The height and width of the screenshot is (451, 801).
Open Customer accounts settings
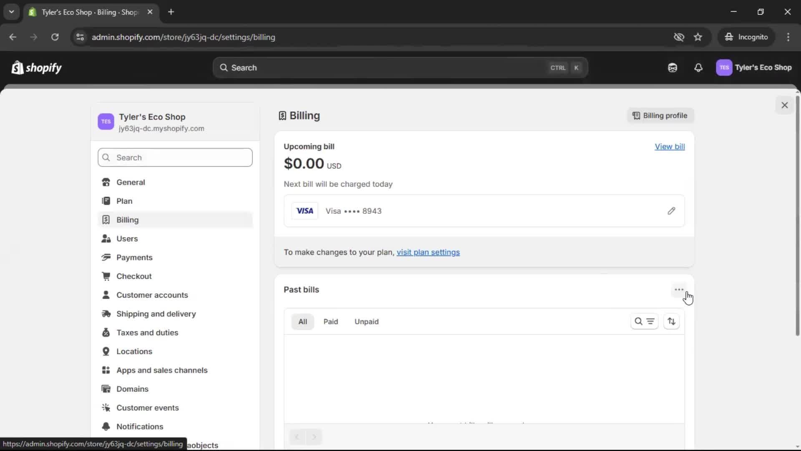coord(153,295)
